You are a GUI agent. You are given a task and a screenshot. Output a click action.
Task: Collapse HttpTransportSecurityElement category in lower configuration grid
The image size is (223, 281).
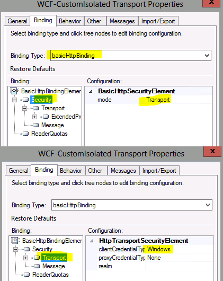[92, 241]
